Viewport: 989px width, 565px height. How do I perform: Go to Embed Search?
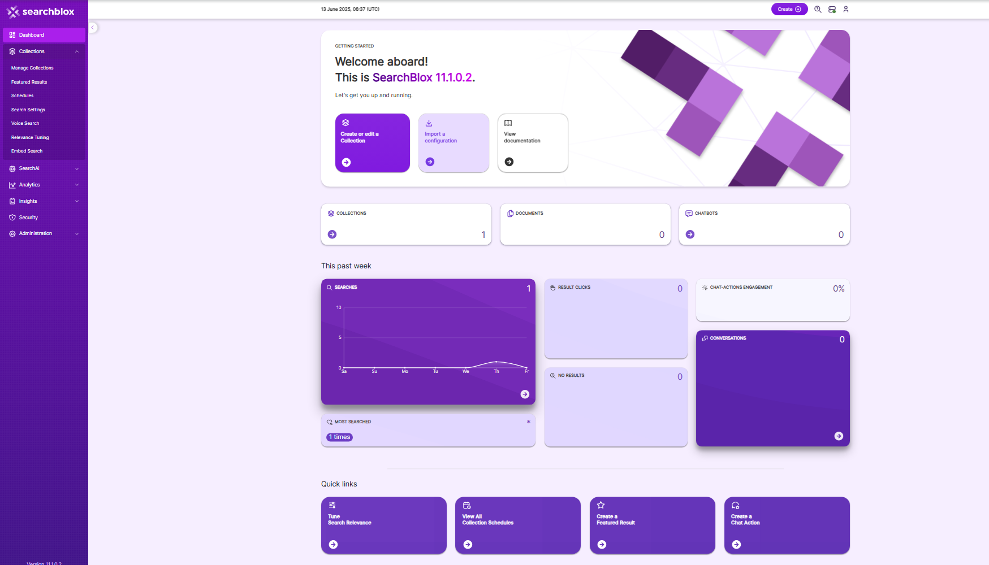click(x=27, y=151)
